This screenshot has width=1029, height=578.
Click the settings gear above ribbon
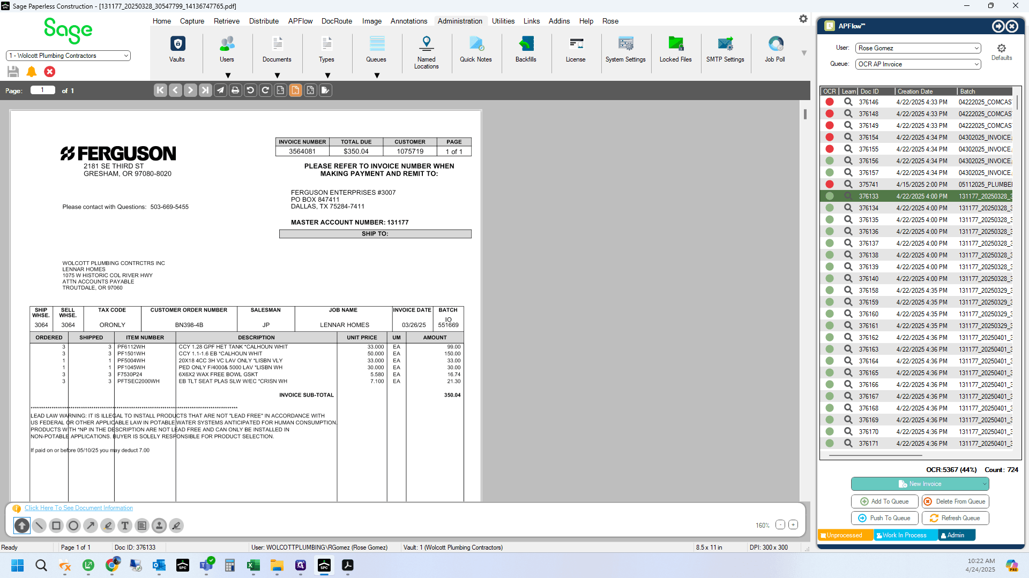[x=803, y=19]
